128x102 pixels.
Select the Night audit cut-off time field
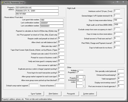118,25
